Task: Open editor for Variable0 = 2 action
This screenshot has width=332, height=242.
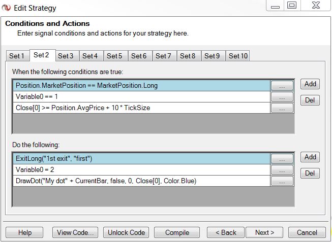Action: (x=282, y=170)
